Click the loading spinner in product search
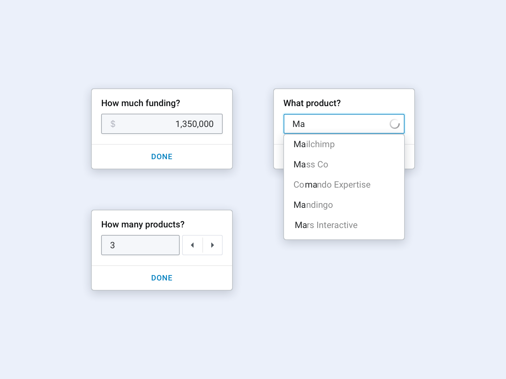 395,124
